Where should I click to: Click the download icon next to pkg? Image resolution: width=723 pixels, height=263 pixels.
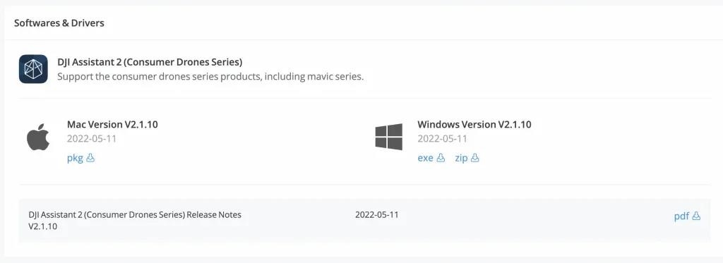pos(90,158)
